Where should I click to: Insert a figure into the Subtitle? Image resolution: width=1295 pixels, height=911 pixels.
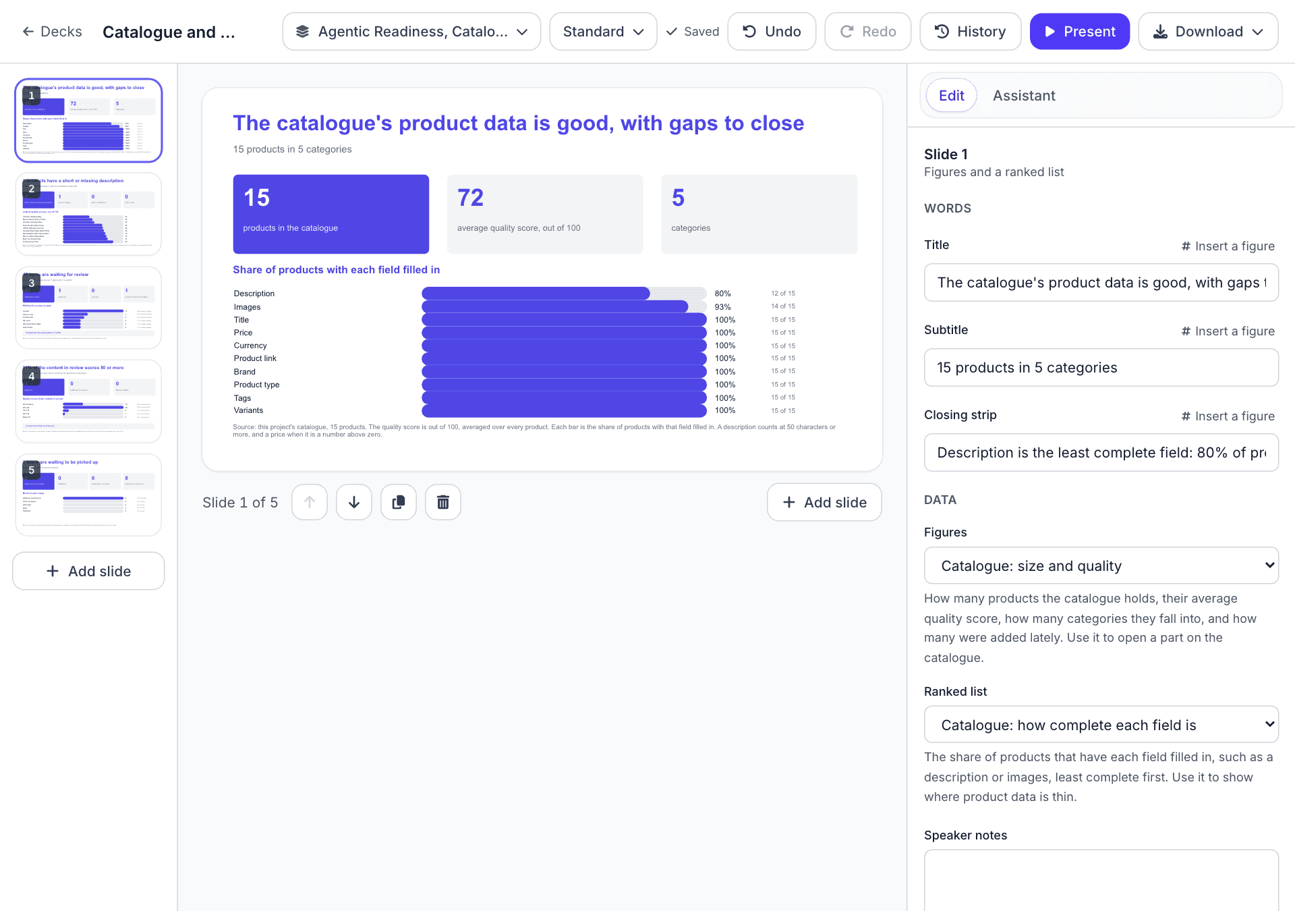pyautogui.click(x=1228, y=331)
